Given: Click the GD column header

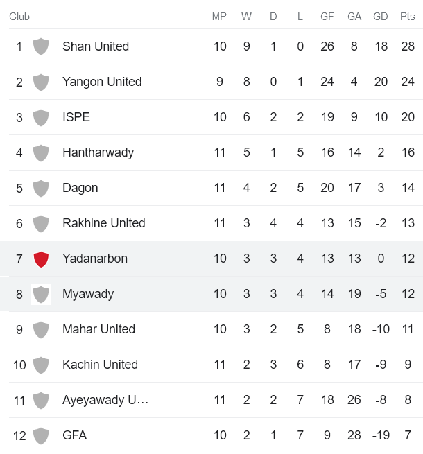Looking at the screenshot, I should point(381,17).
